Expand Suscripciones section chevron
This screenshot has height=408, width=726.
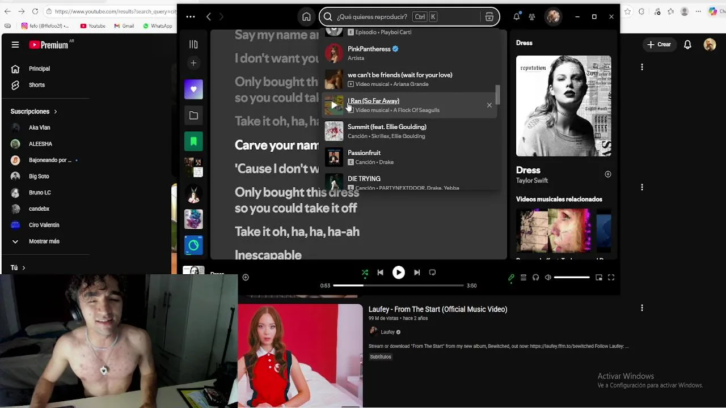pos(55,112)
